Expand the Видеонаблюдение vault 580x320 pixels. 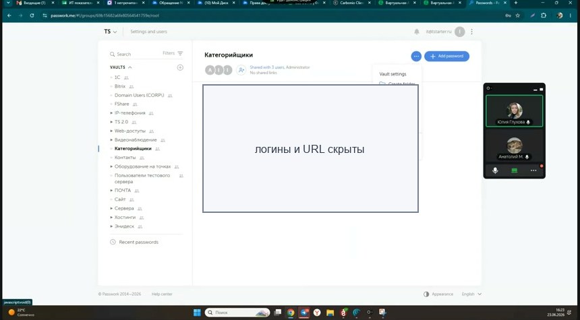coord(111,139)
